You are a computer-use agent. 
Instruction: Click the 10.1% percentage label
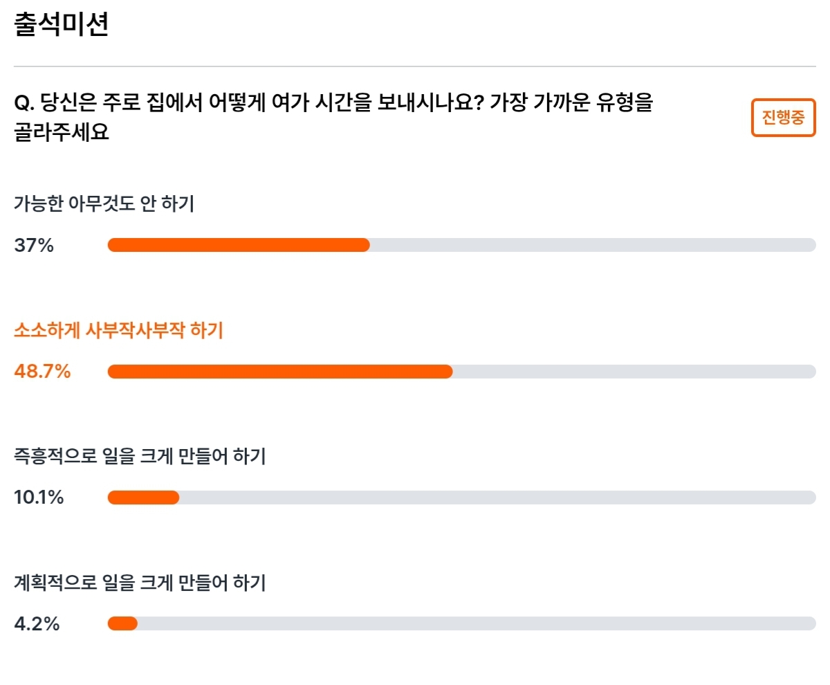(x=39, y=497)
